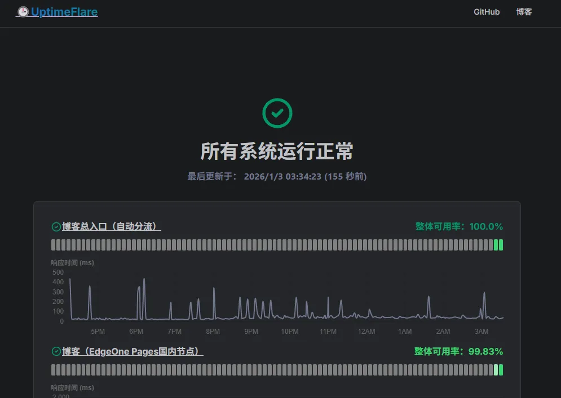Click second-to-last green bar in 博客总入口 row

(x=496, y=245)
